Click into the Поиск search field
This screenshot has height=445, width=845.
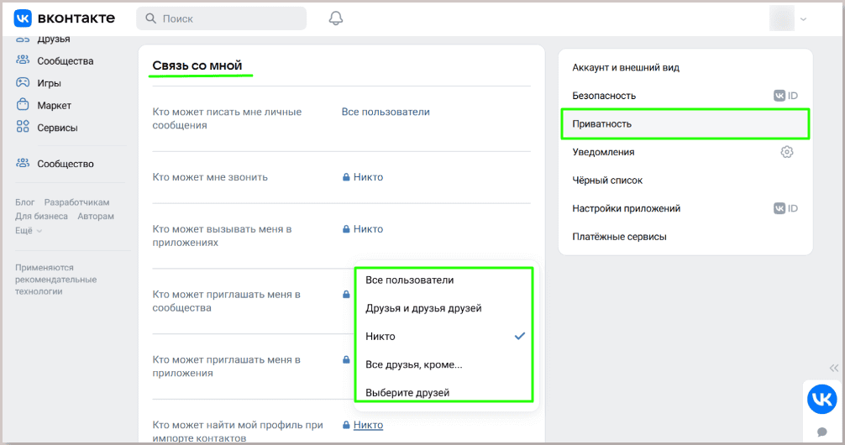(x=222, y=18)
